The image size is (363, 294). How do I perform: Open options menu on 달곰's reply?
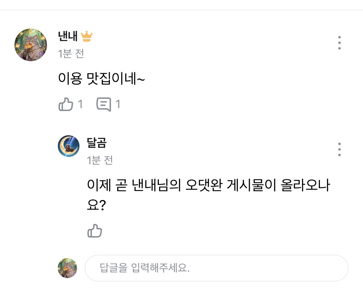click(x=340, y=149)
